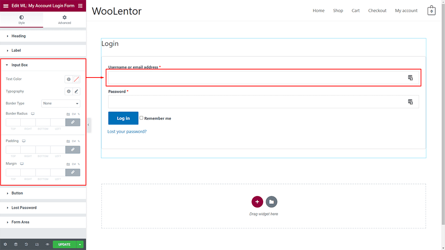Toggle Padding linked values button
445x250 pixels.
click(72, 150)
